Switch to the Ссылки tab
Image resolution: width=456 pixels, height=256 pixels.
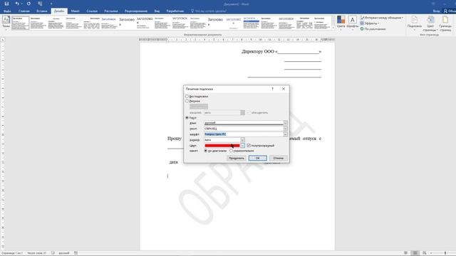click(92, 11)
